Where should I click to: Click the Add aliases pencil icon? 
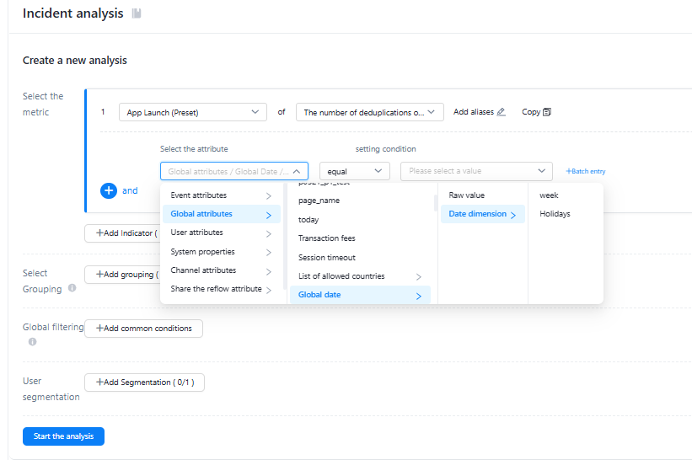[501, 112]
